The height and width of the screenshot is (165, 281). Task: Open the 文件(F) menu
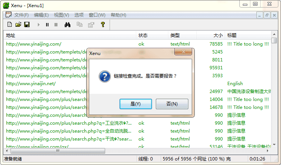point(22,15)
